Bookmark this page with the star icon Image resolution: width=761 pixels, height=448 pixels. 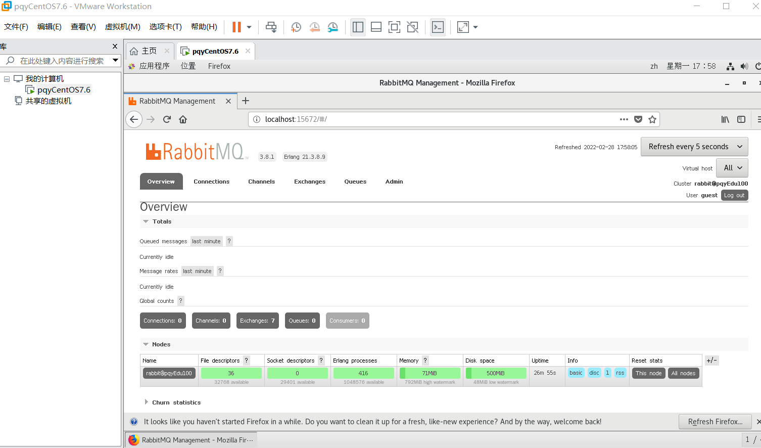tap(652, 119)
